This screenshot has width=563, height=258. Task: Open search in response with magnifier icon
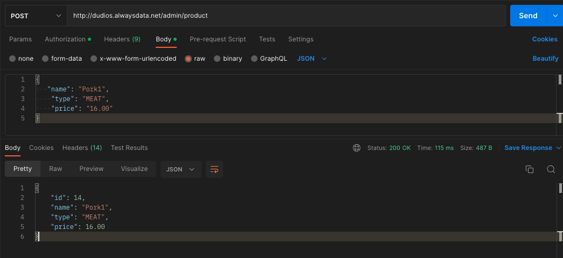(551, 169)
